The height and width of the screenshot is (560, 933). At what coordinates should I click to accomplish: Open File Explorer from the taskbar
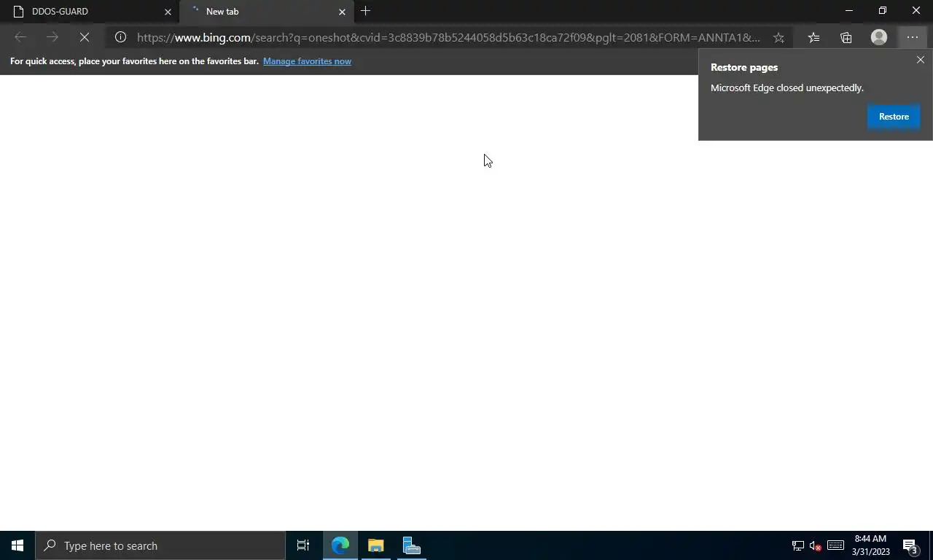375,545
